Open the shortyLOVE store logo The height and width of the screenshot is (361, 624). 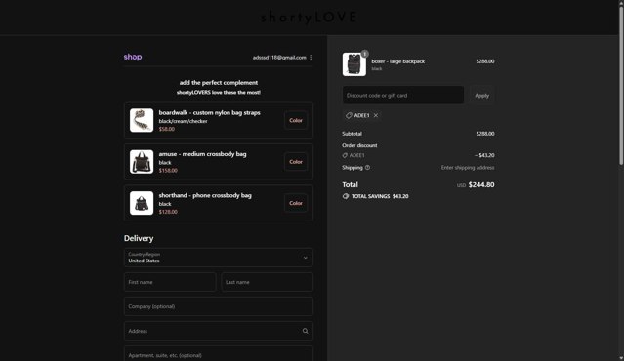point(309,18)
